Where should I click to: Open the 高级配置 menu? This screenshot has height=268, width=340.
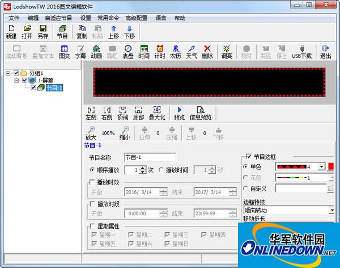point(137,18)
